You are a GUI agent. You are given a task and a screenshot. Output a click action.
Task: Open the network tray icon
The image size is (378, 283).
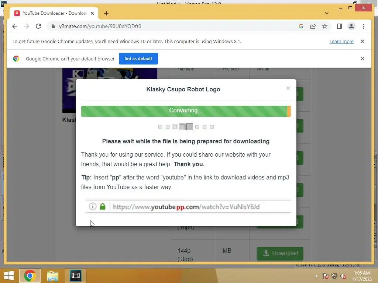click(334, 276)
